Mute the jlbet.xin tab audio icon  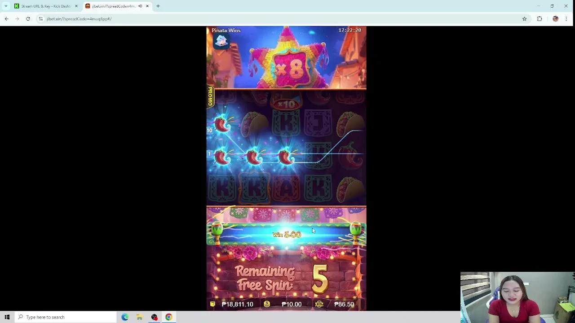point(141,6)
